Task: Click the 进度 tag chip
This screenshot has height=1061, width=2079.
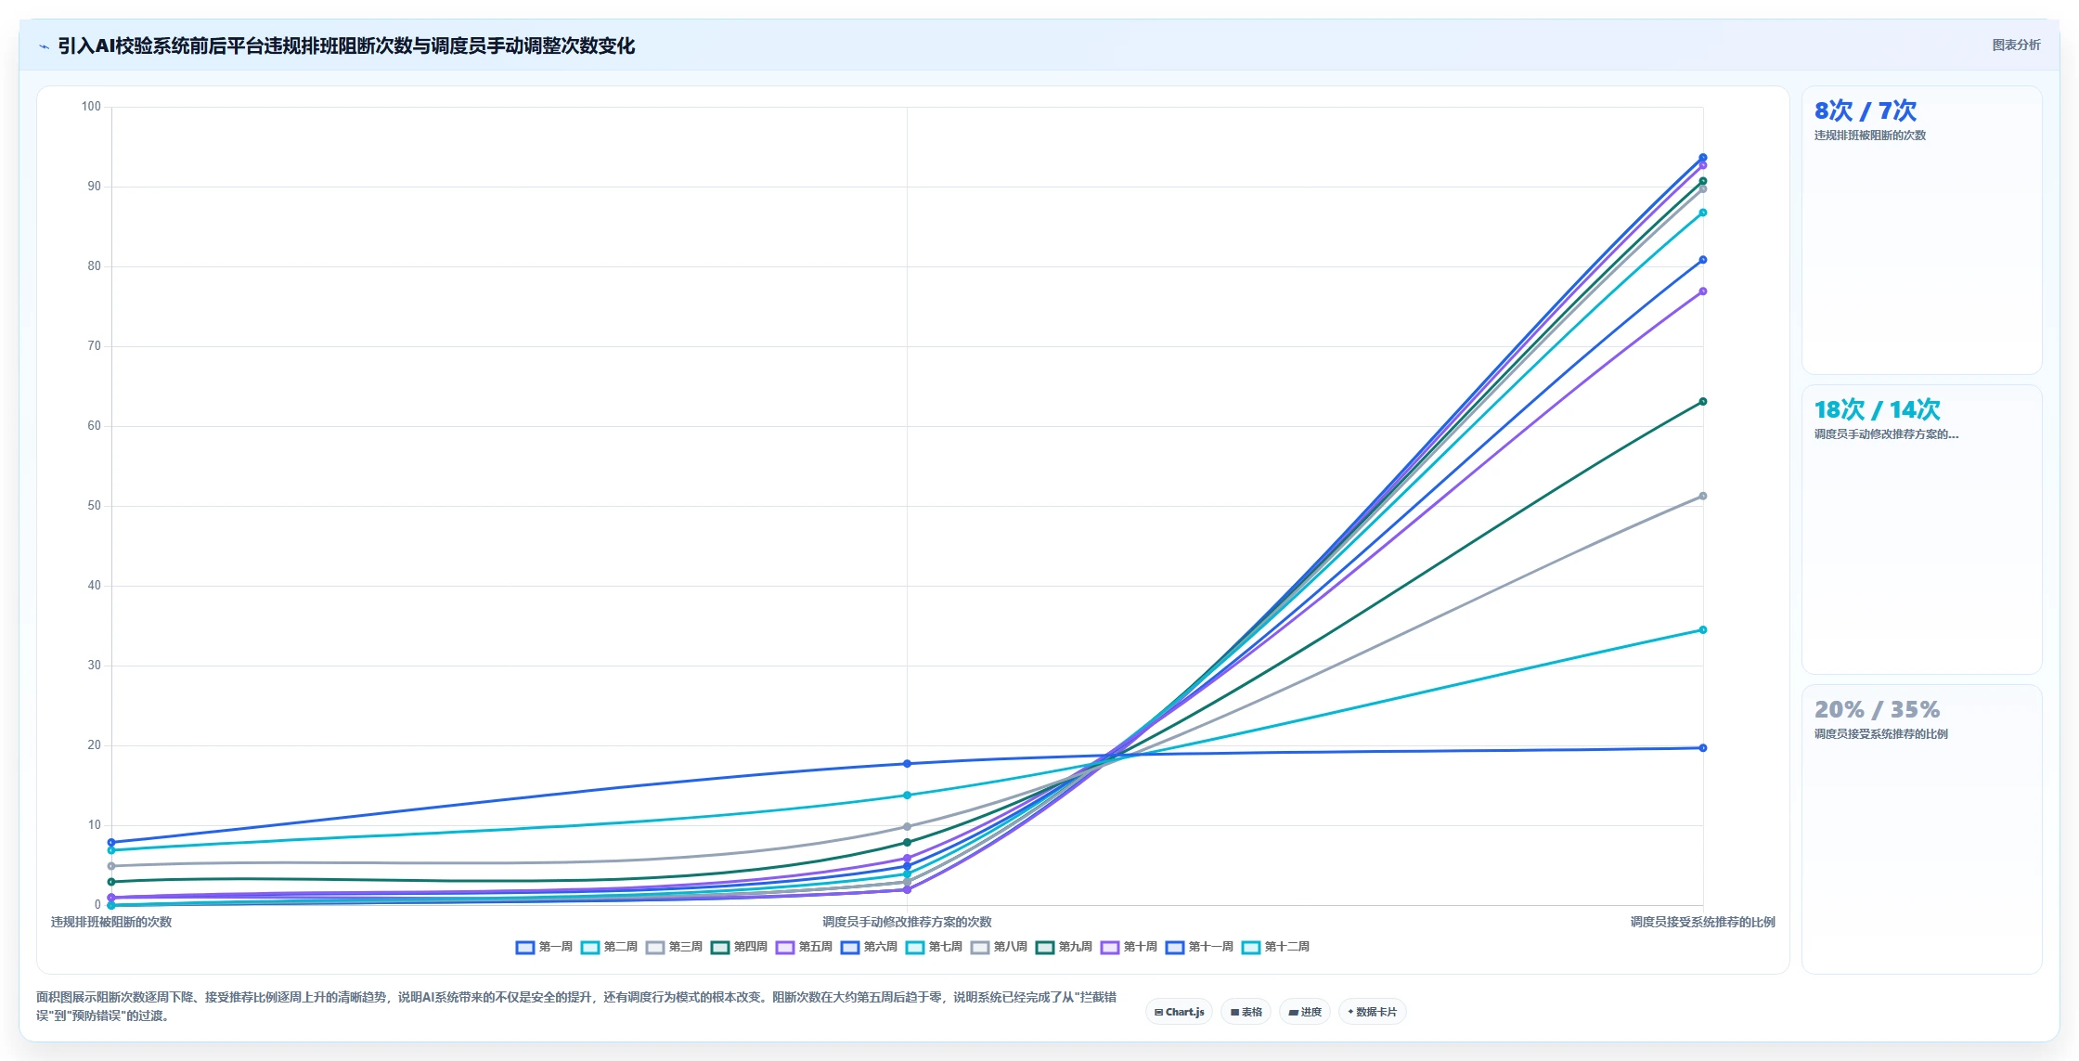Action: [1305, 1012]
